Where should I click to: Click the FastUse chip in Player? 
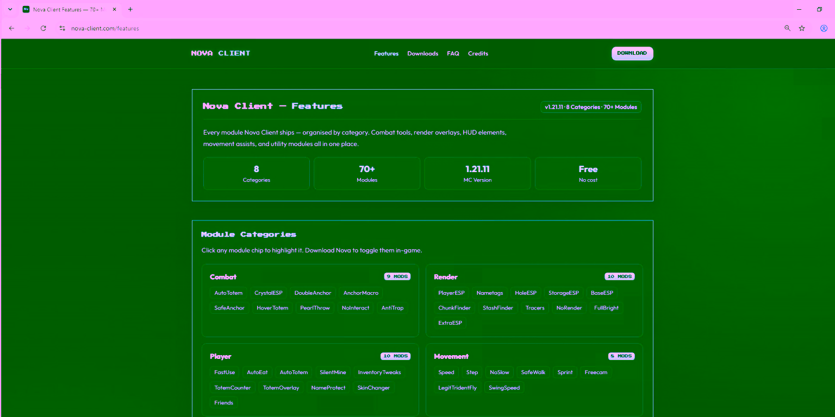coord(225,372)
